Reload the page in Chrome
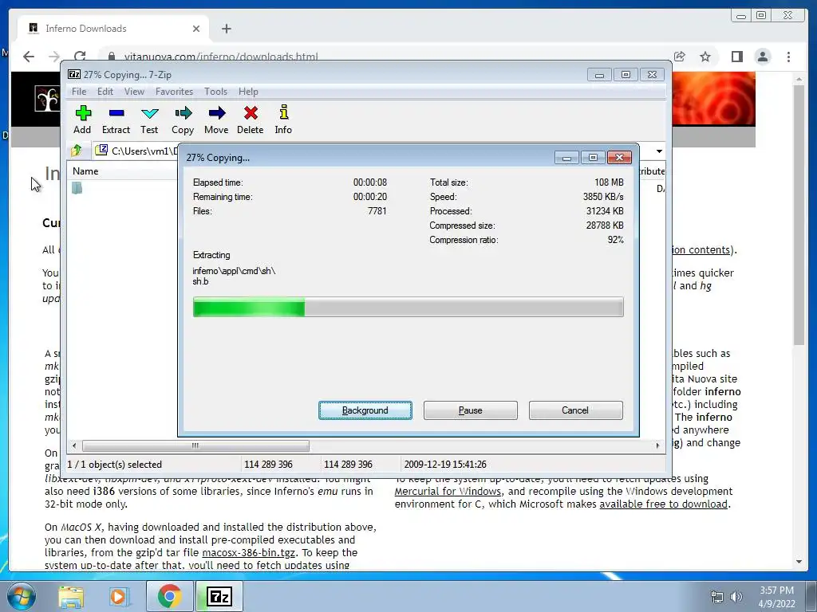817x612 pixels. pos(80,57)
